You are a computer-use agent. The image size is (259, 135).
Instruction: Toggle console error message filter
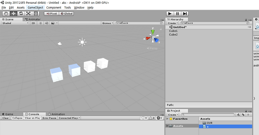(x=160, y=118)
